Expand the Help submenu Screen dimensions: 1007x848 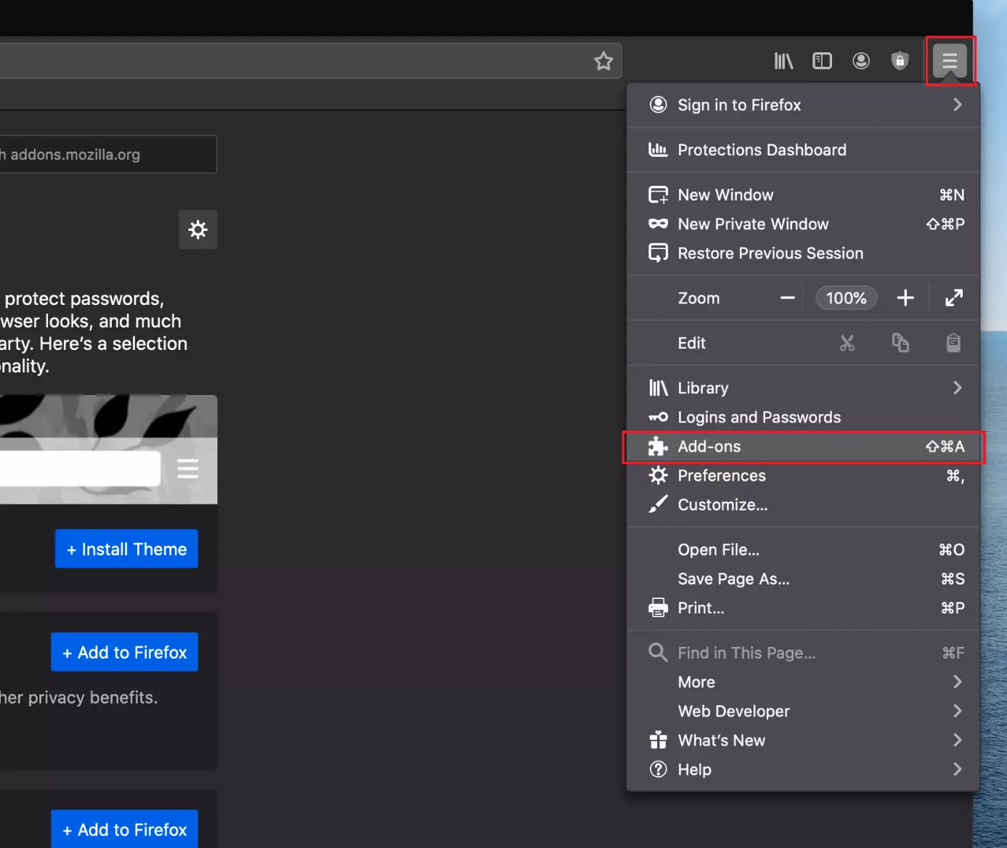(x=803, y=770)
